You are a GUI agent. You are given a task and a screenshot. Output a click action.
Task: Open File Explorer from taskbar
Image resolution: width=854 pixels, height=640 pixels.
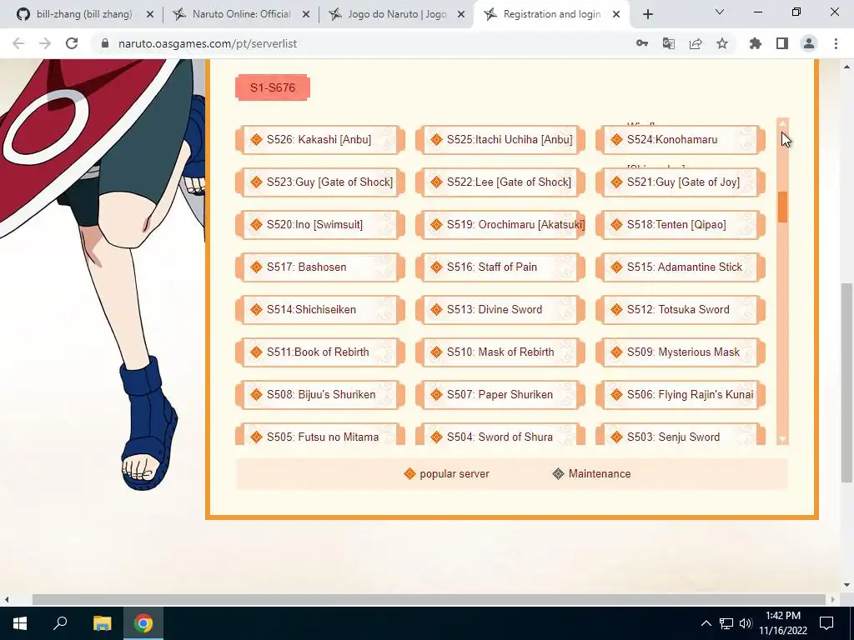tap(102, 622)
